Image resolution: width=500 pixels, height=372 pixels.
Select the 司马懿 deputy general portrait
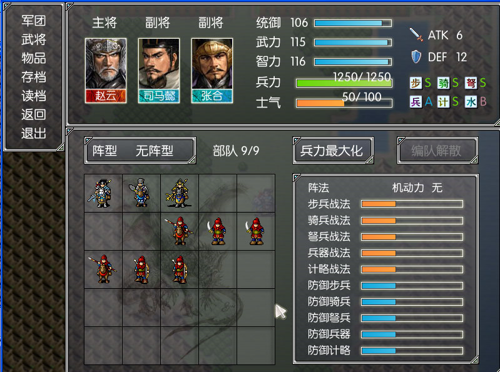[159, 71]
